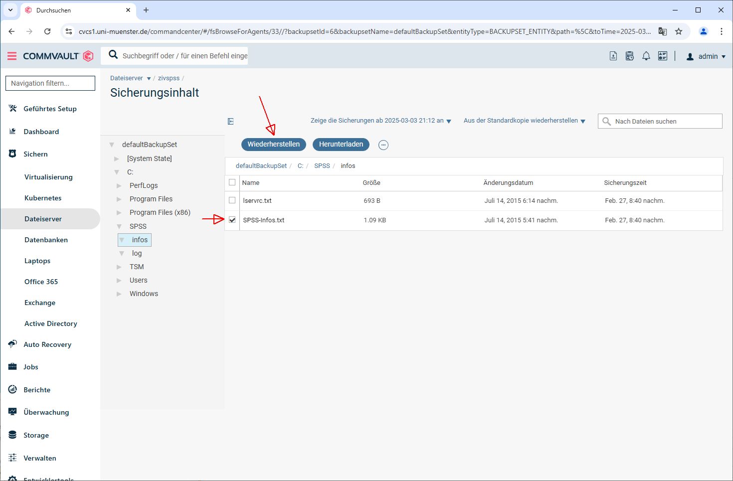Click the Wiederherstellen button
Screen dimensions: 733x481
coord(273,145)
